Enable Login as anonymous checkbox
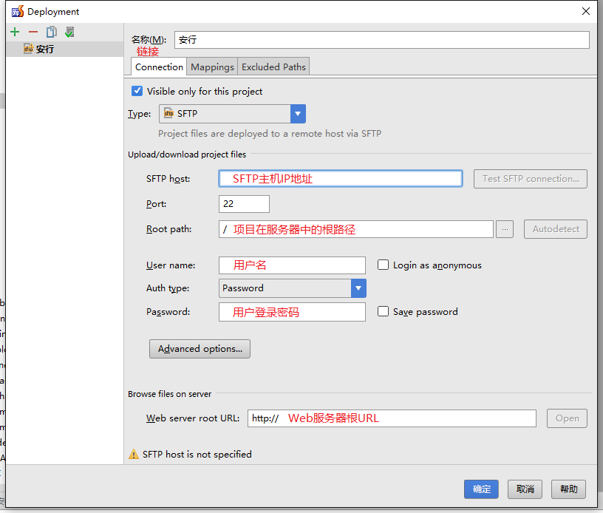Viewport: 603px width, 513px height. coord(384,265)
